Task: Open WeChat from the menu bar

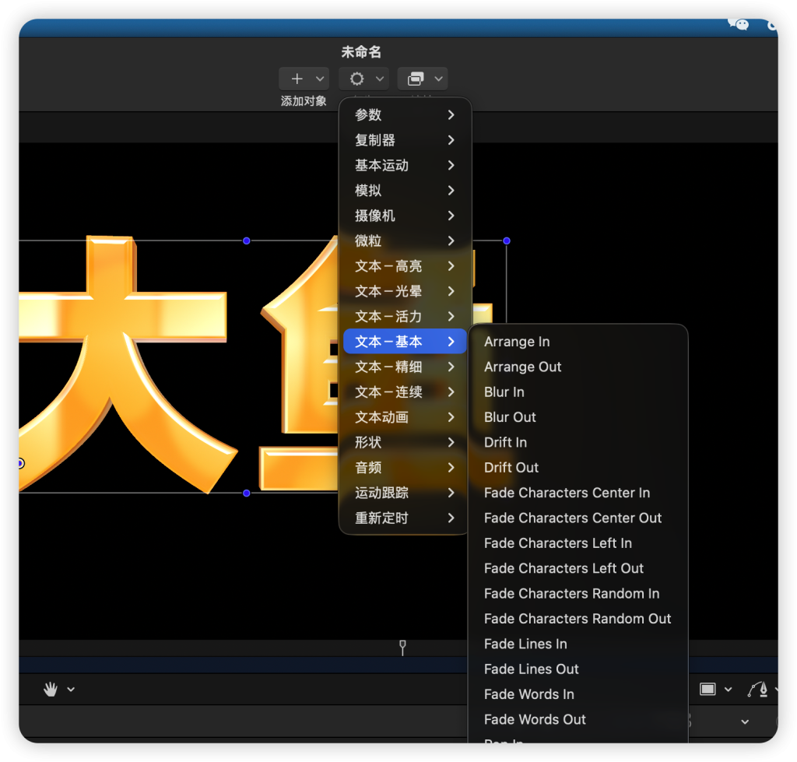Action: (x=738, y=24)
